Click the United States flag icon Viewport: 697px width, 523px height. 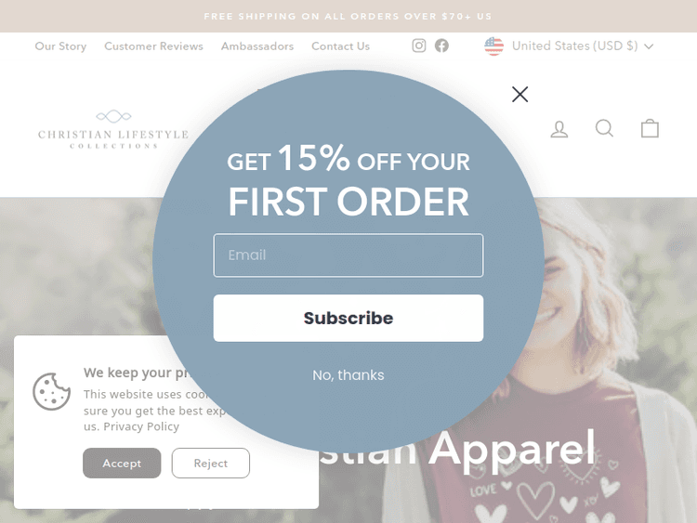coord(493,46)
